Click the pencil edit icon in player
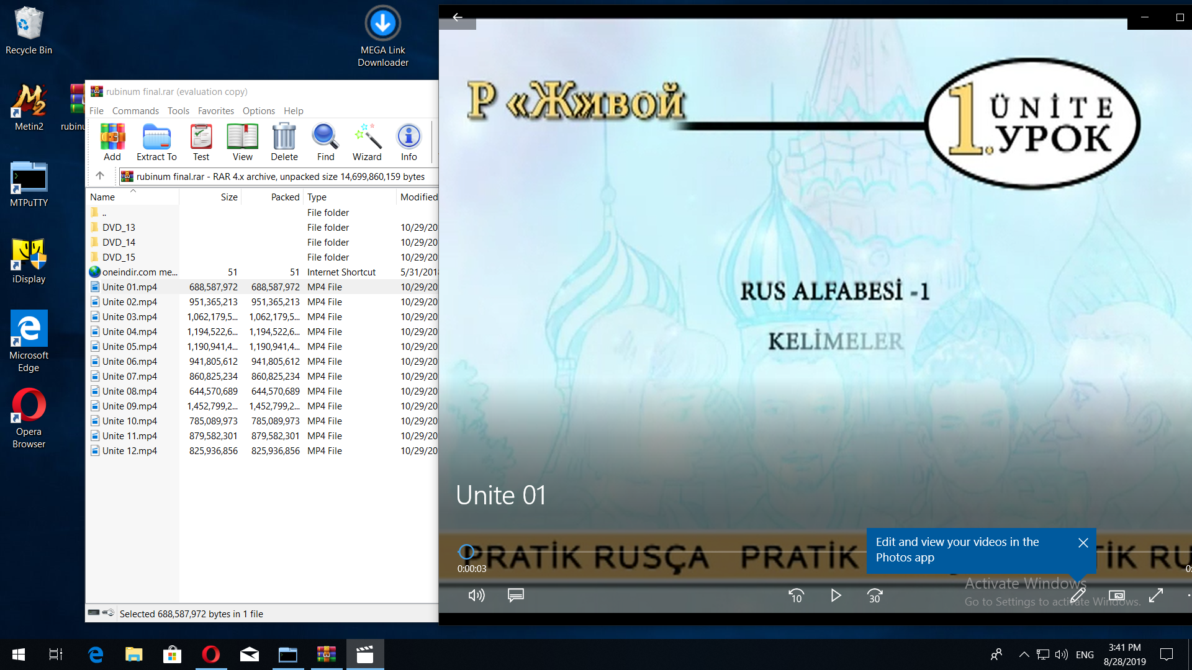1192x670 pixels. coord(1078,596)
